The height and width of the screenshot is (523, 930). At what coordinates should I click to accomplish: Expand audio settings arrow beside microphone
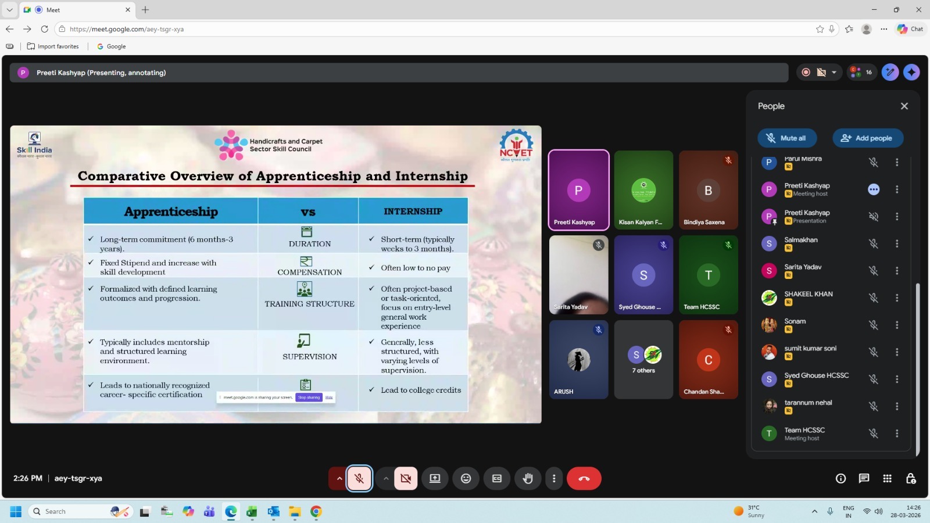[x=339, y=478]
